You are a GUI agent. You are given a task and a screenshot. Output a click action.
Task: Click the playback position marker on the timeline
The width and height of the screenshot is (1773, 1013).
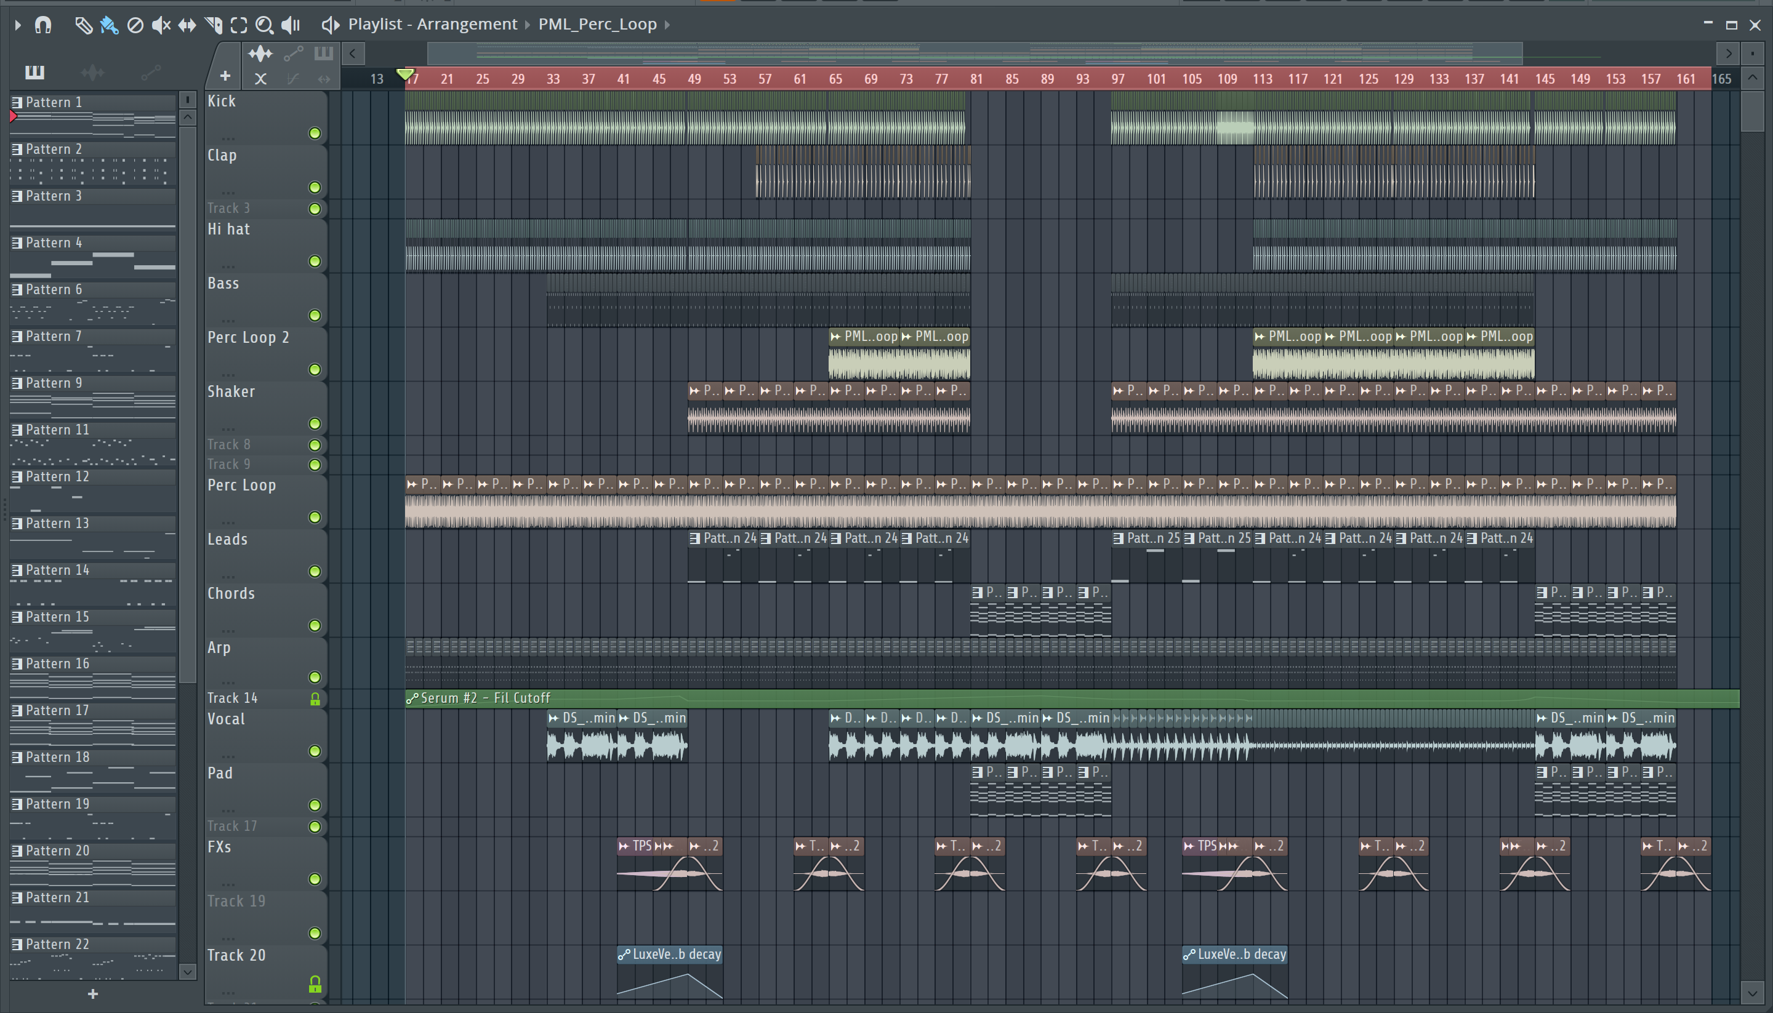coord(405,74)
